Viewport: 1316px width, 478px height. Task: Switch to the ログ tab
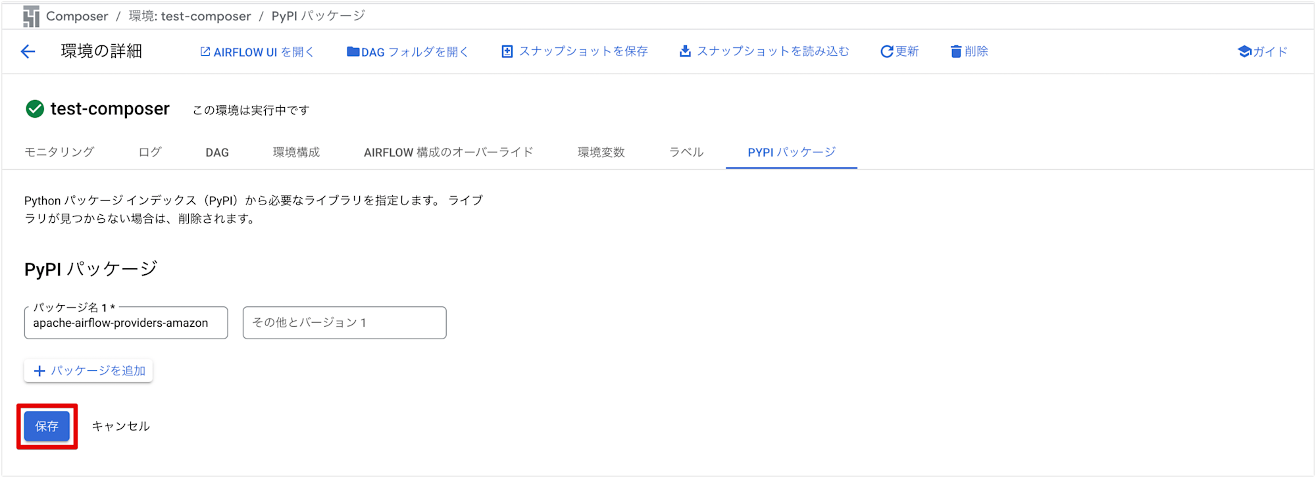[150, 152]
